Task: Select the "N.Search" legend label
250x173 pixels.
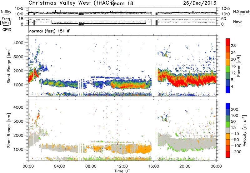Action: [x=242, y=12]
